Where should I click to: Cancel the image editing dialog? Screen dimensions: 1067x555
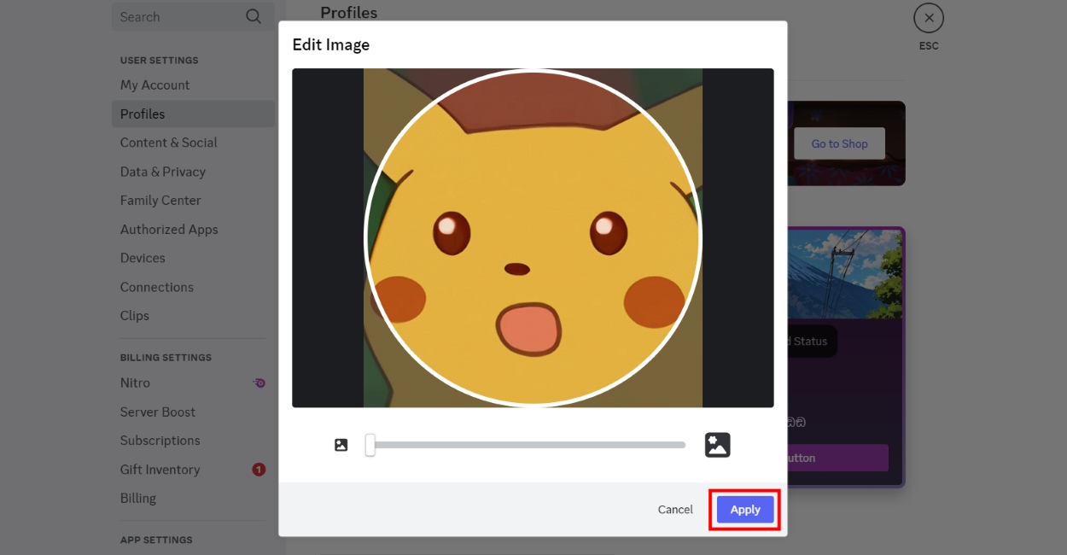point(674,509)
